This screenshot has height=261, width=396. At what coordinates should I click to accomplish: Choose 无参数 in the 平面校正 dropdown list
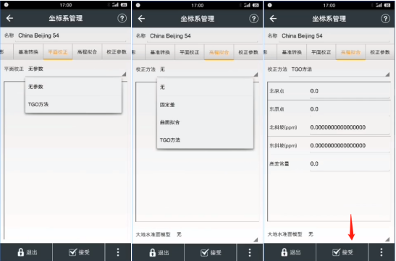73,87
